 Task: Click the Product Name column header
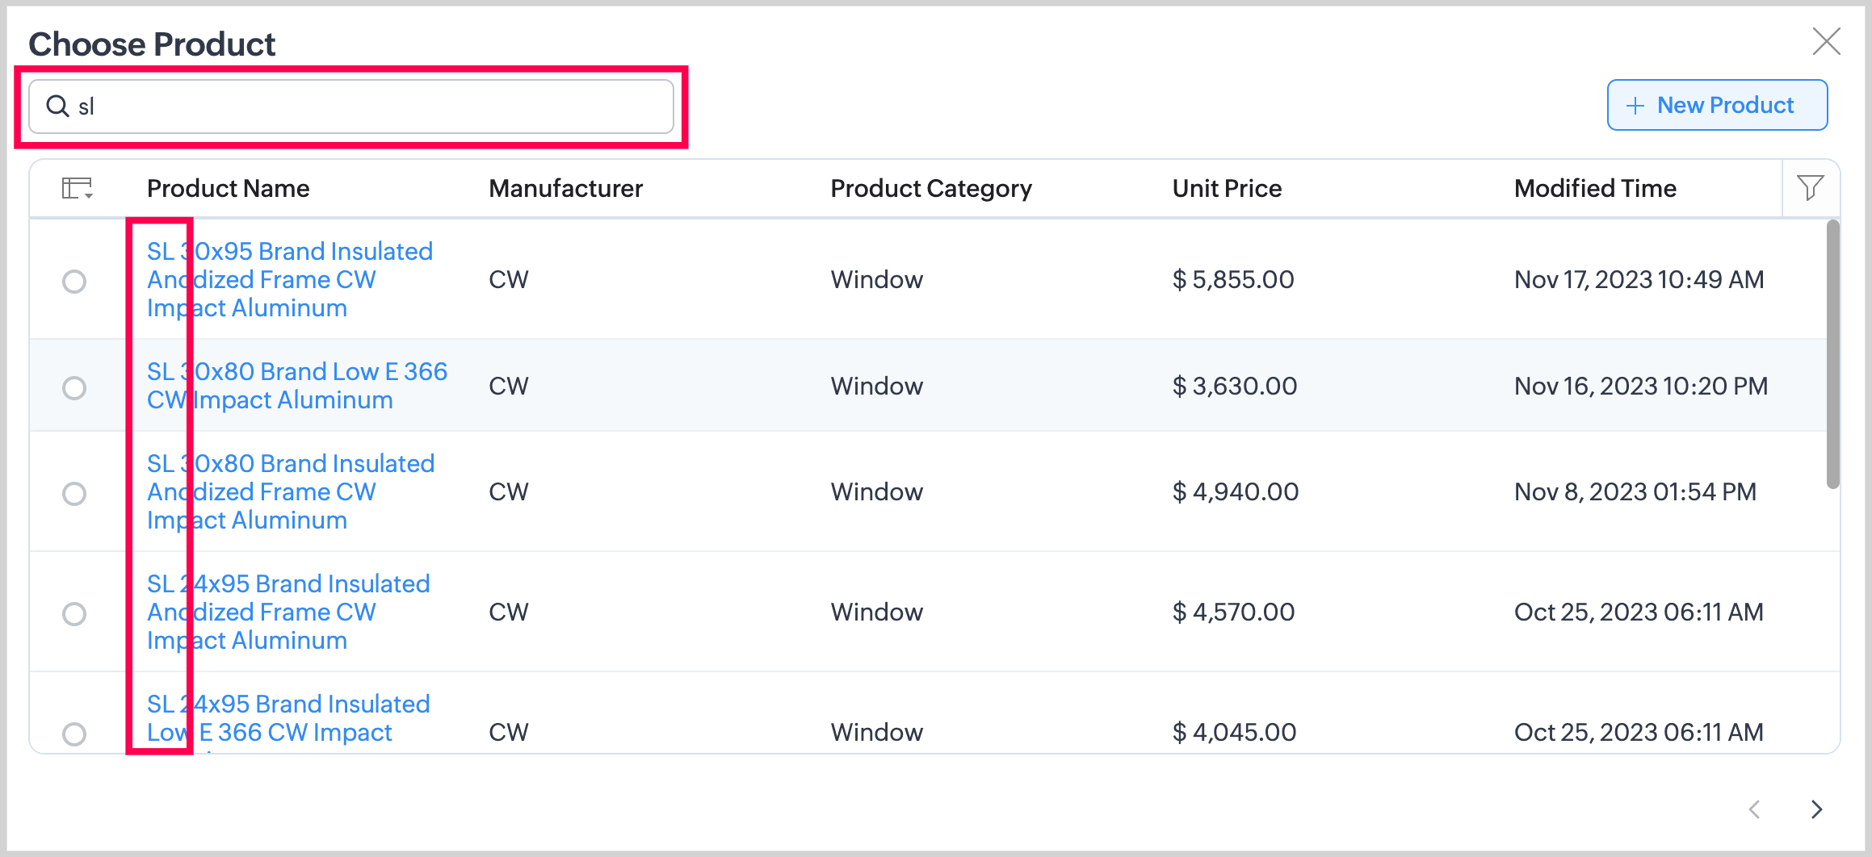[228, 189]
